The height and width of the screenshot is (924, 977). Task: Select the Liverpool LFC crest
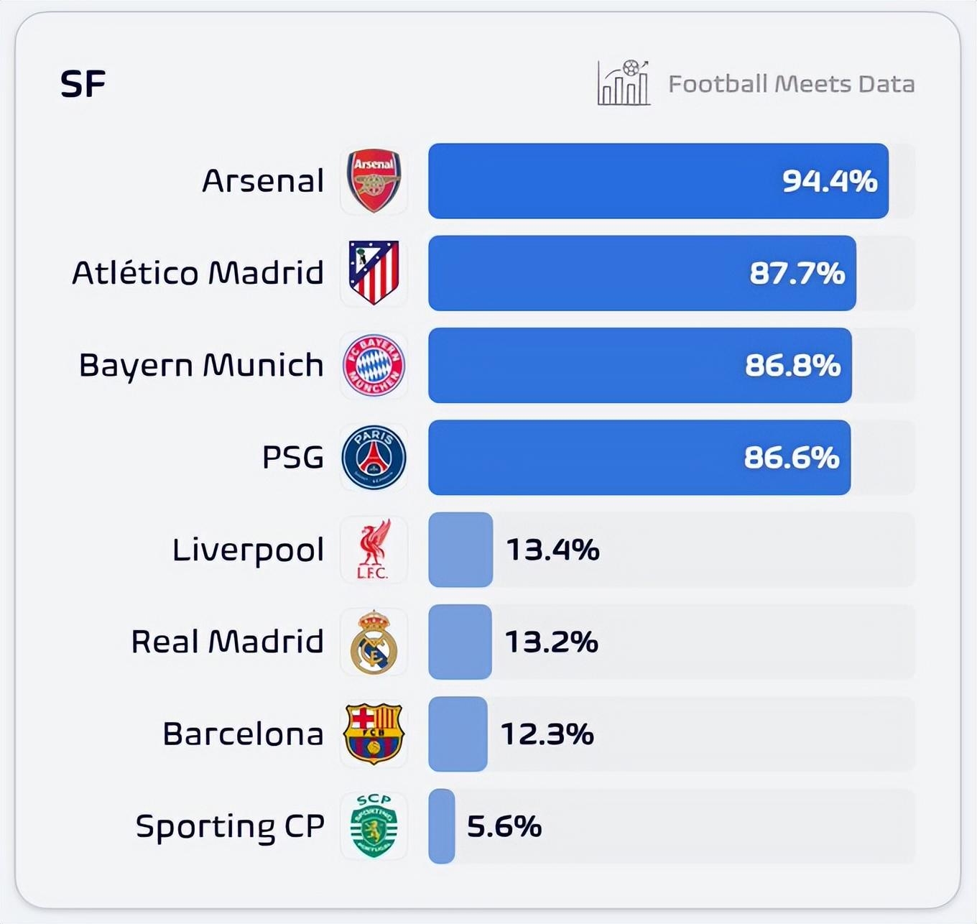tap(374, 550)
